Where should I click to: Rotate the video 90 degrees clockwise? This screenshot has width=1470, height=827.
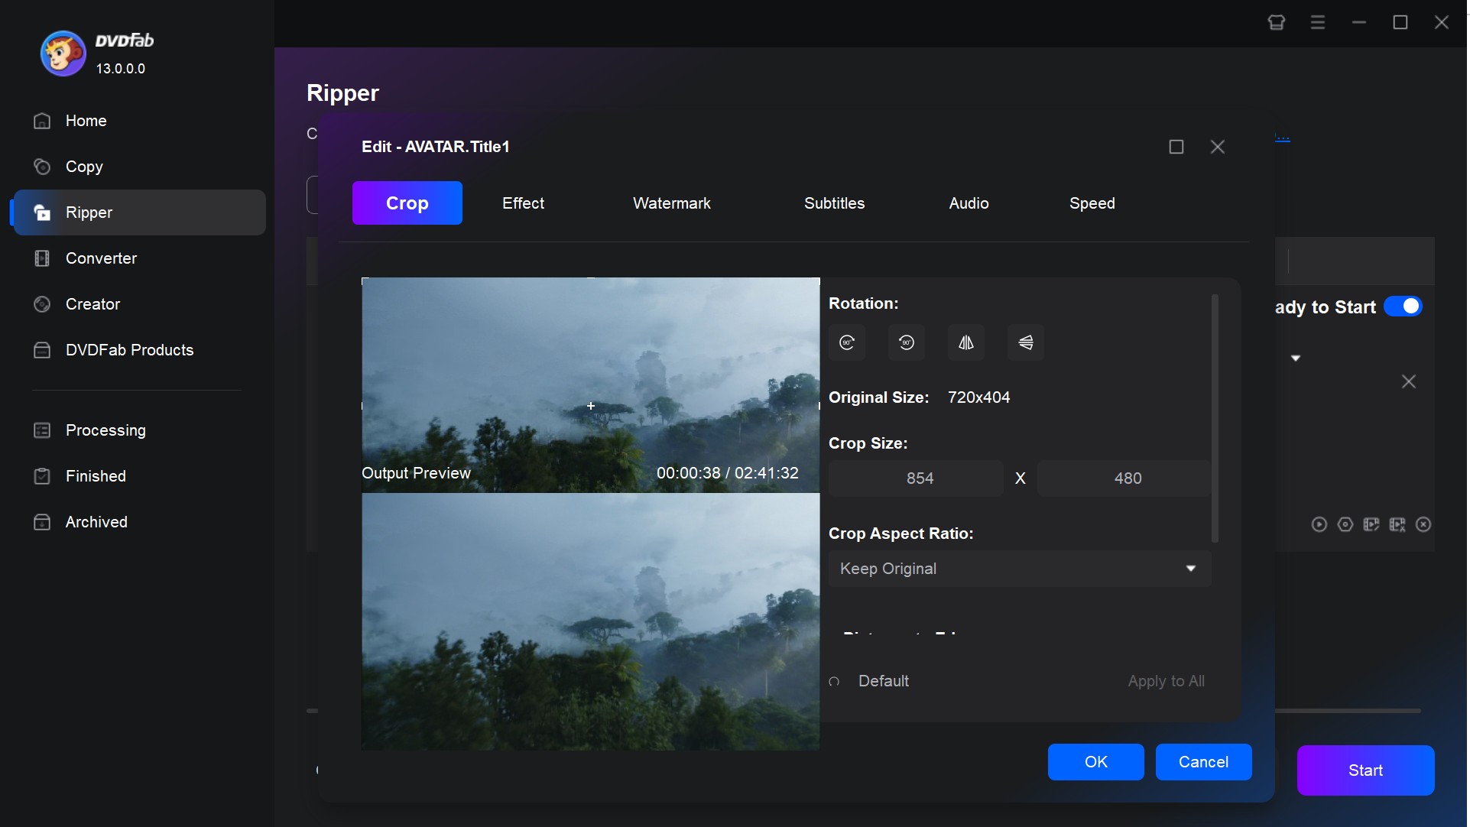tap(846, 342)
